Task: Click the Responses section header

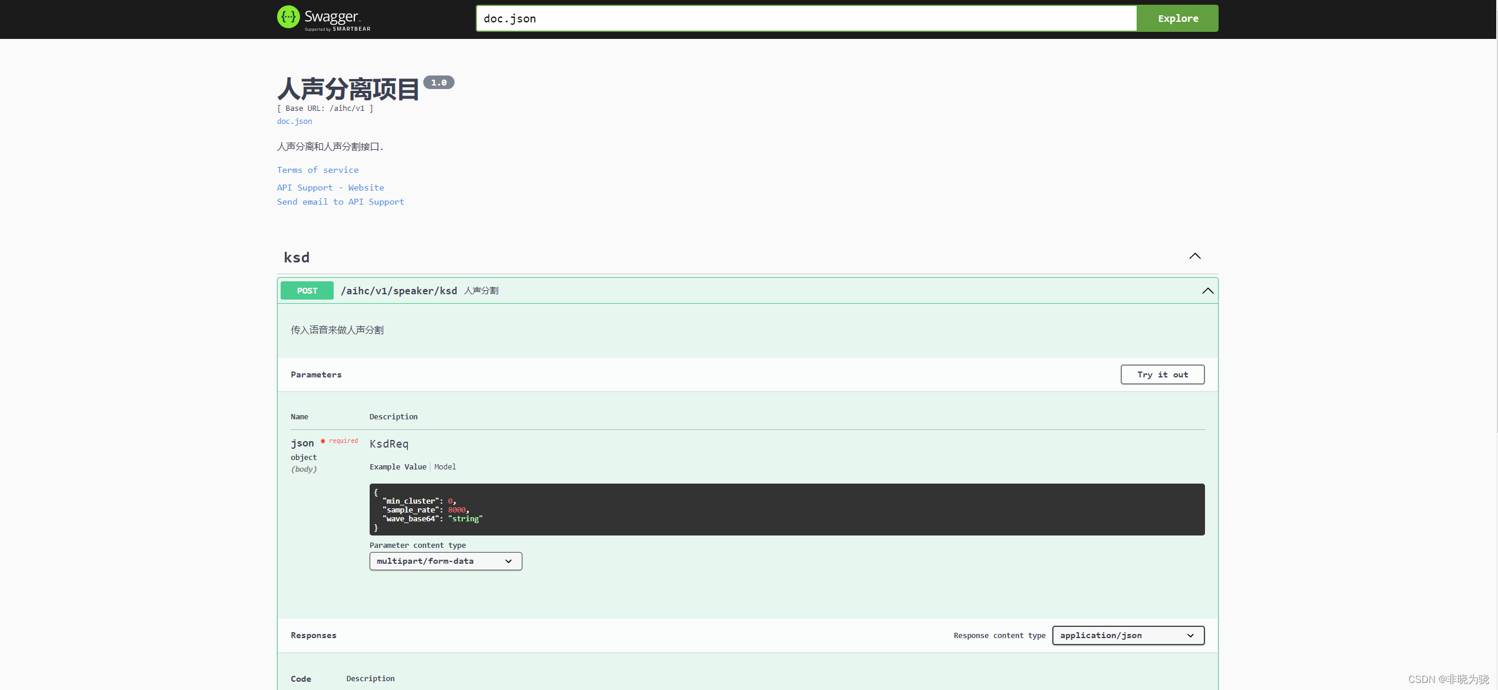Action: point(314,635)
